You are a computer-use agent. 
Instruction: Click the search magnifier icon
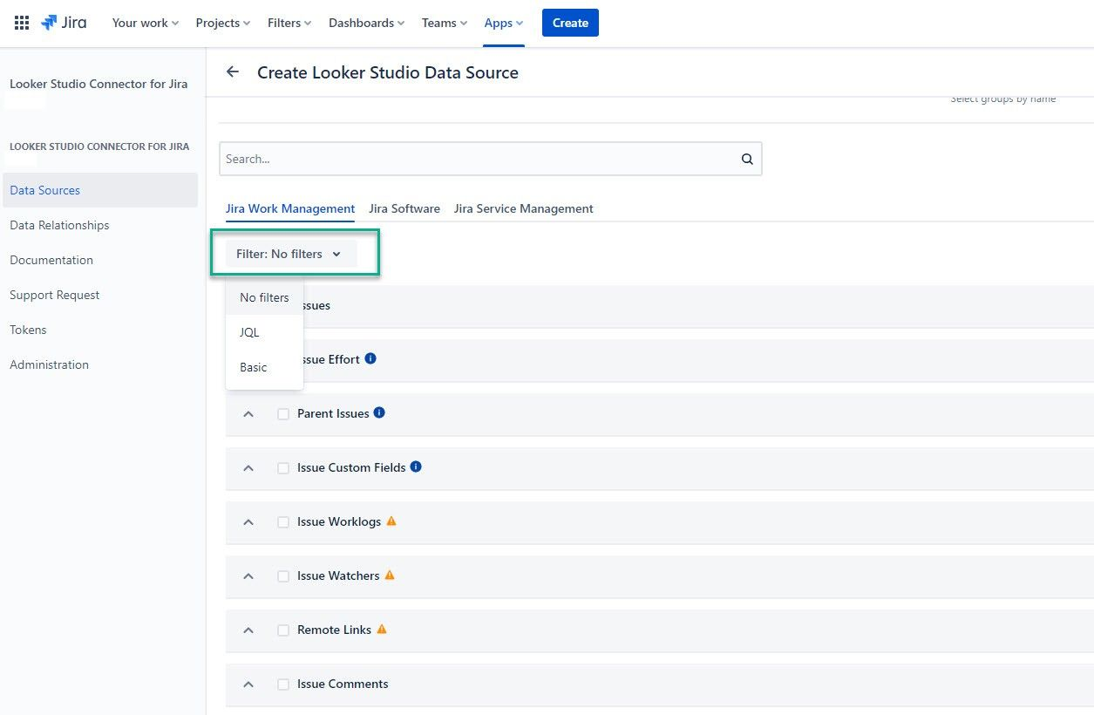pos(747,159)
